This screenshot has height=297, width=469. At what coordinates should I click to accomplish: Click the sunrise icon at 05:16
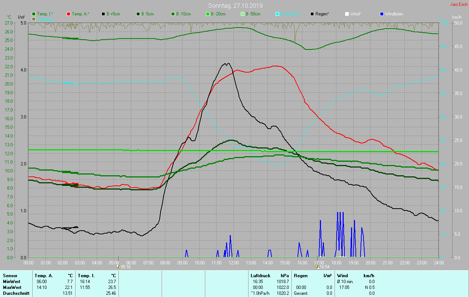coord(118,267)
